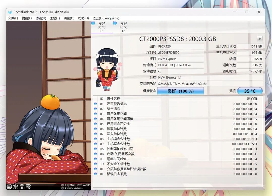
Task: Click the host writes value 976 GB
Action: pyautogui.click(x=250, y=53)
